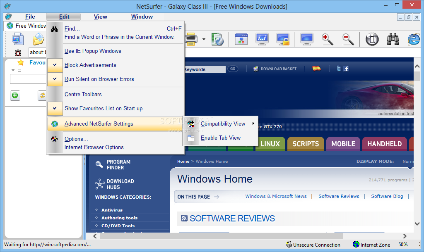Viewport: 424px width, 252px height.
Task: Open the Favourites combo box field
Action: (28, 79)
